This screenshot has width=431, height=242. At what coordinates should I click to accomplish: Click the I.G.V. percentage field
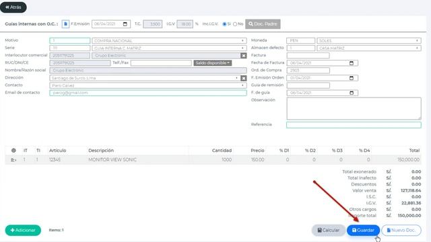click(x=185, y=24)
